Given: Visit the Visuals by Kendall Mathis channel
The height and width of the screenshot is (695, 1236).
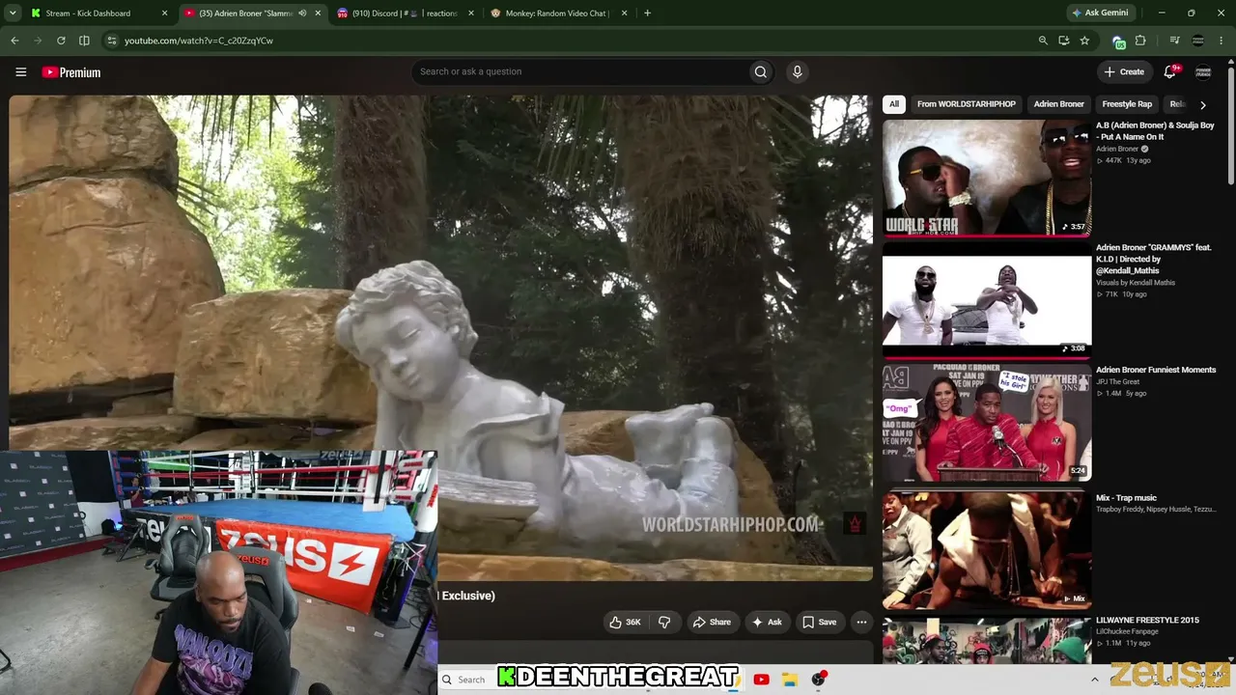Looking at the screenshot, I should 1136,283.
